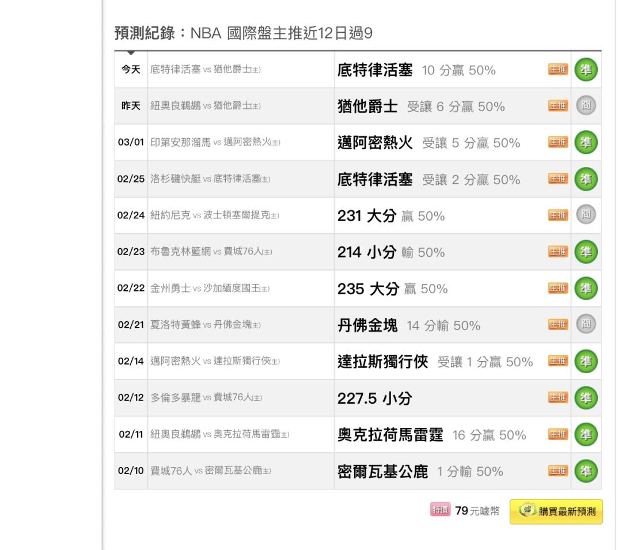Click the prediction 達拉斯獨行俠 受讓 1 分贏
The image size is (622, 550).
[x=435, y=362]
